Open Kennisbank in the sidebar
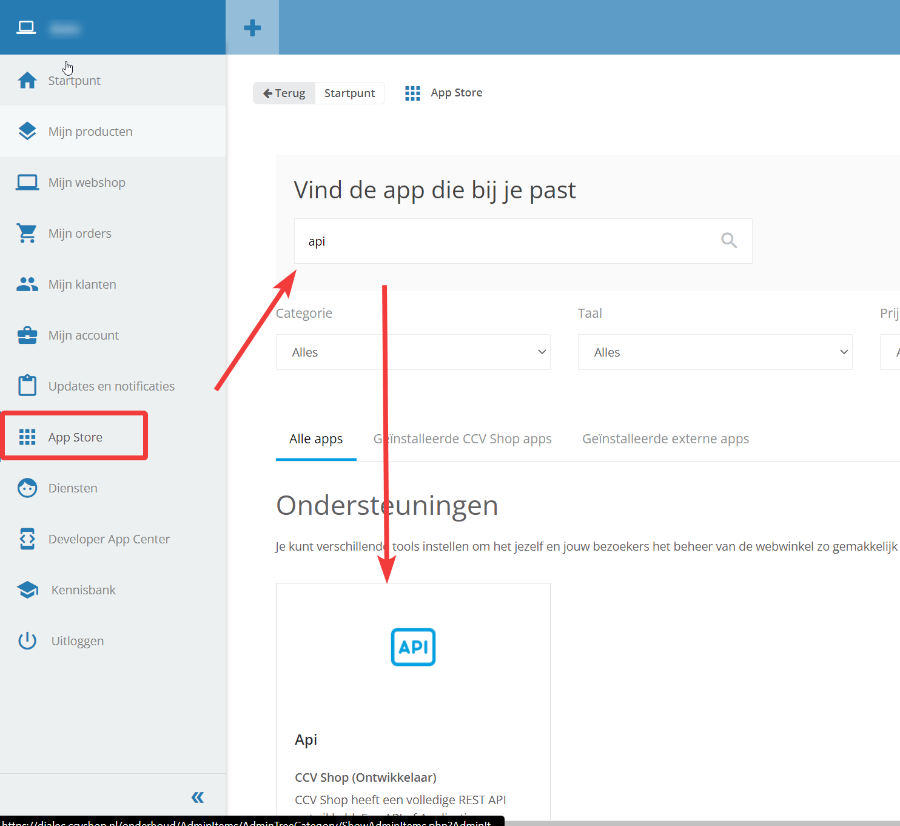This screenshot has width=900, height=826. [x=83, y=589]
